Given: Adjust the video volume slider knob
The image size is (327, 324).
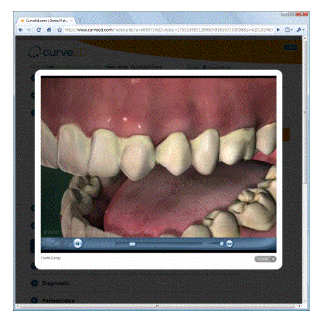Looking at the screenshot, I should click(221, 244).
